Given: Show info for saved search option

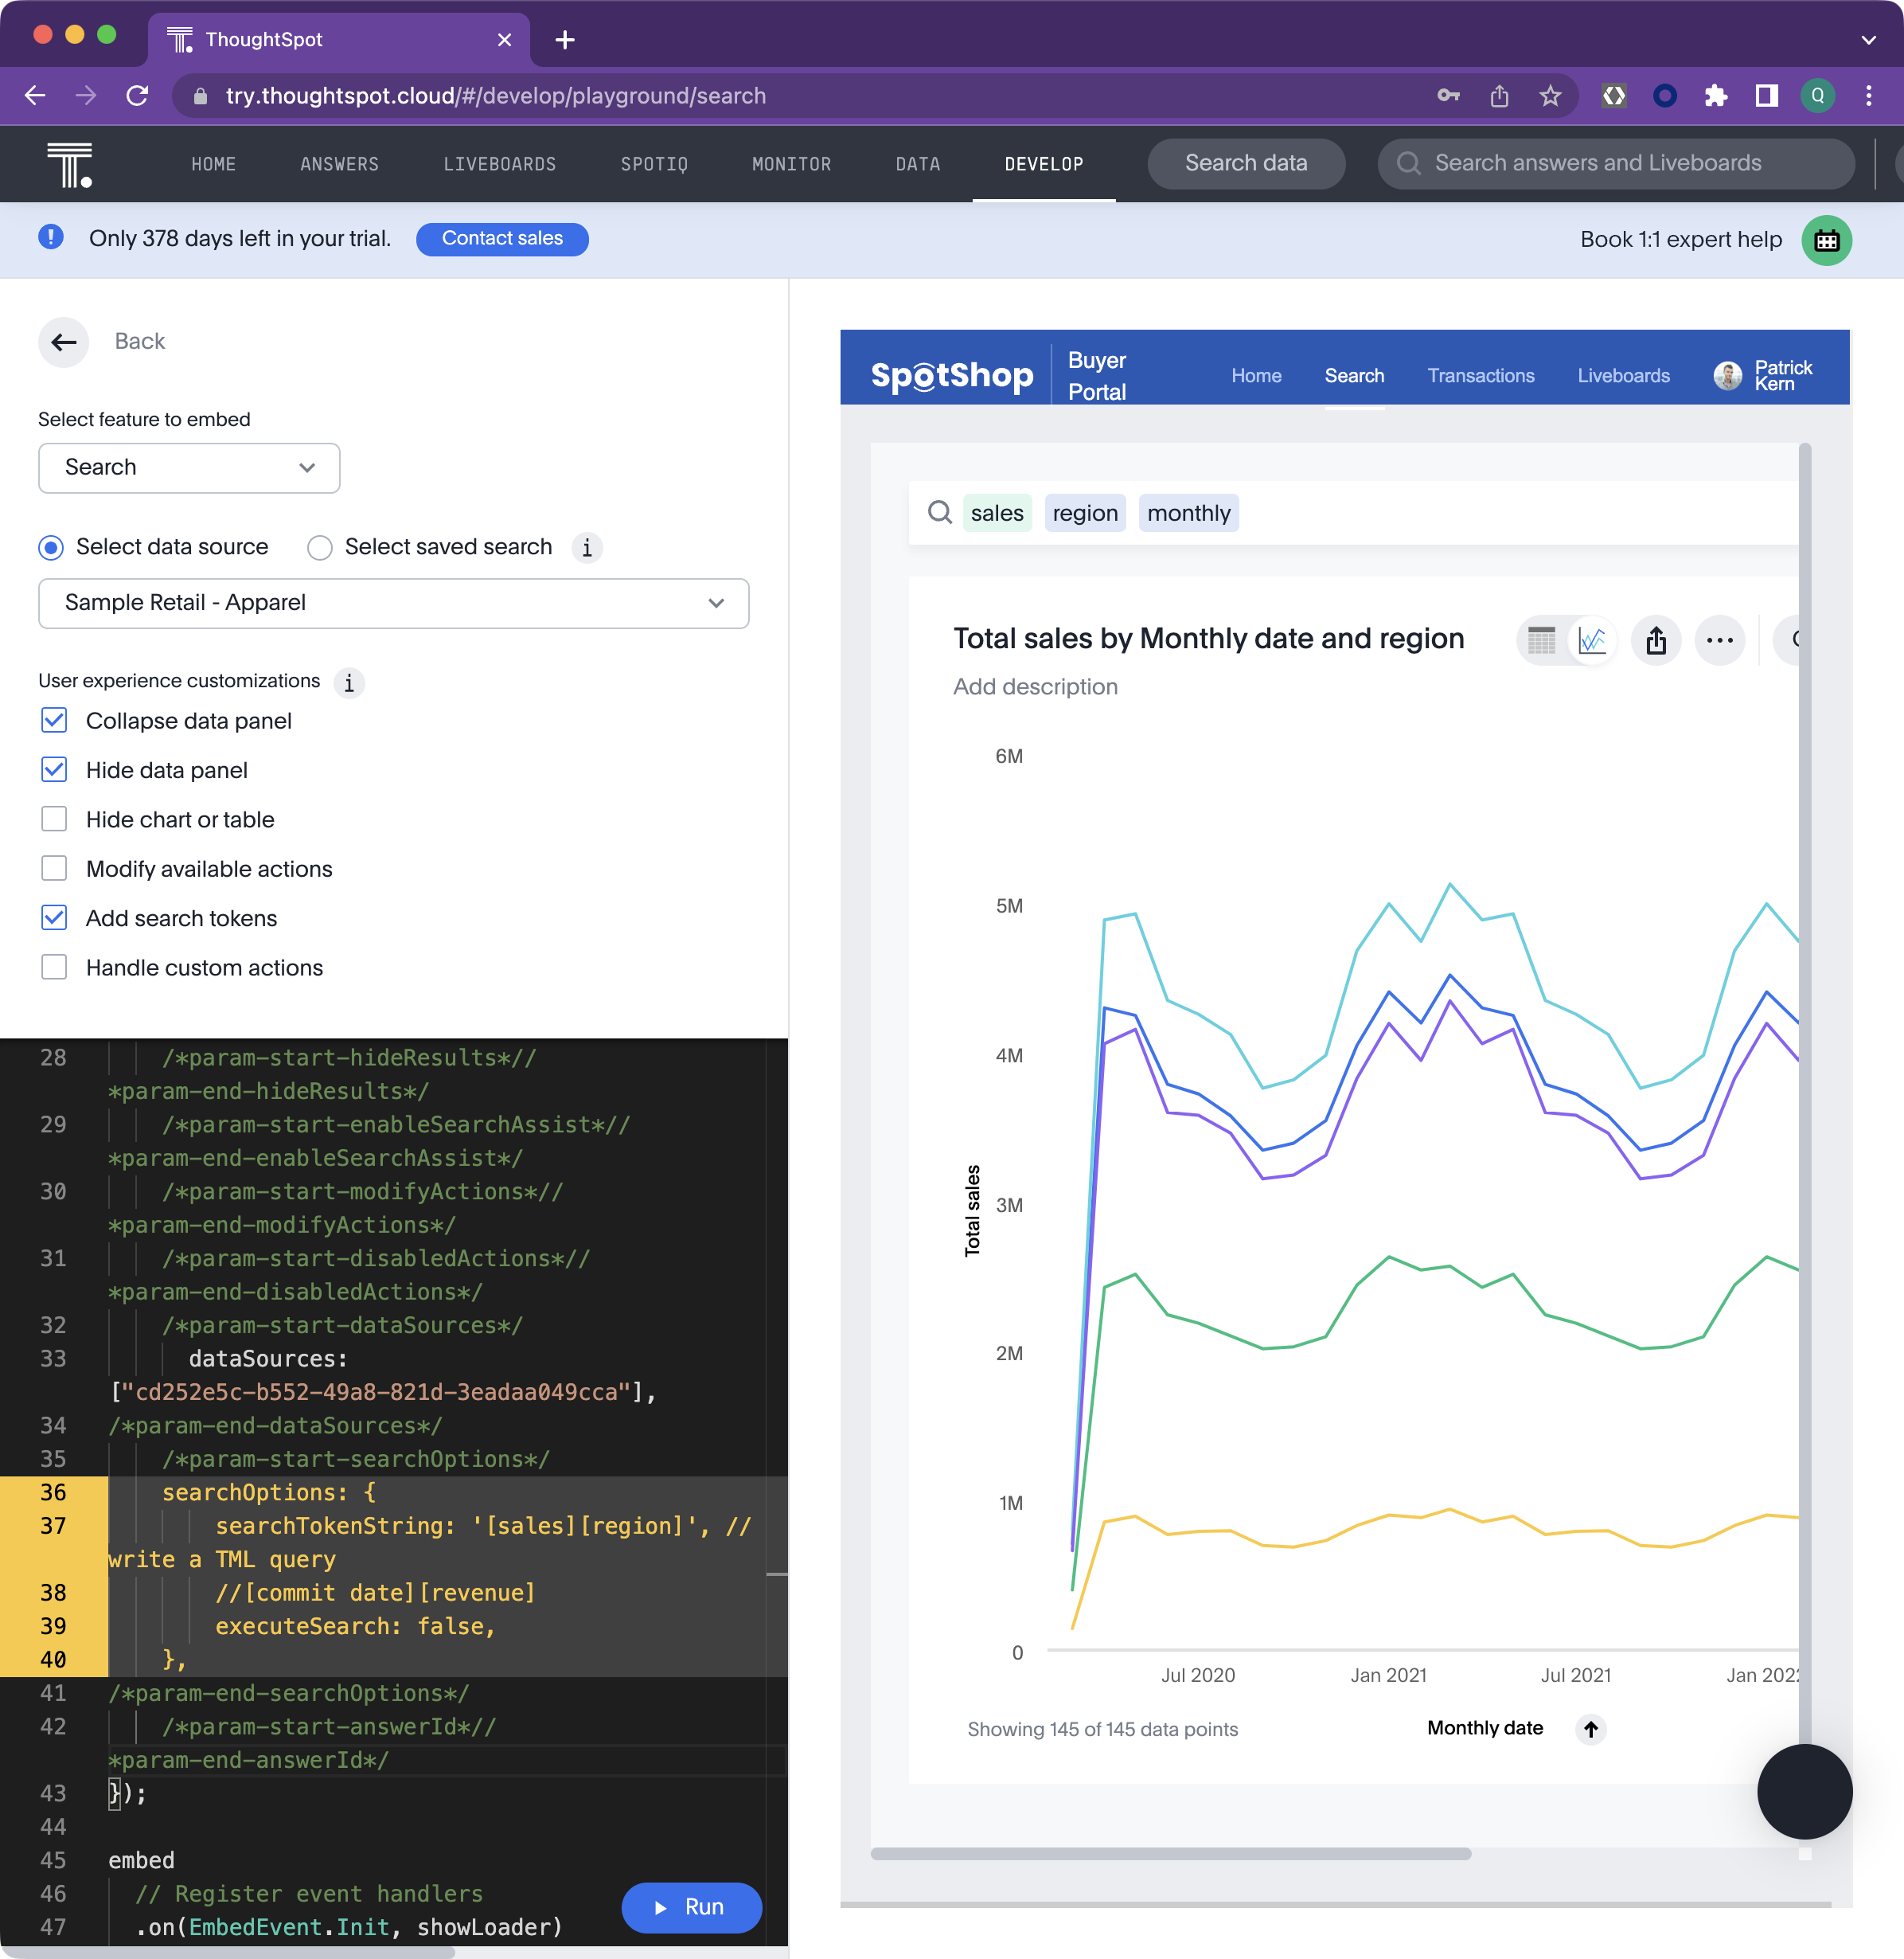Looking at the screenshot, I should tap(587, 547).
